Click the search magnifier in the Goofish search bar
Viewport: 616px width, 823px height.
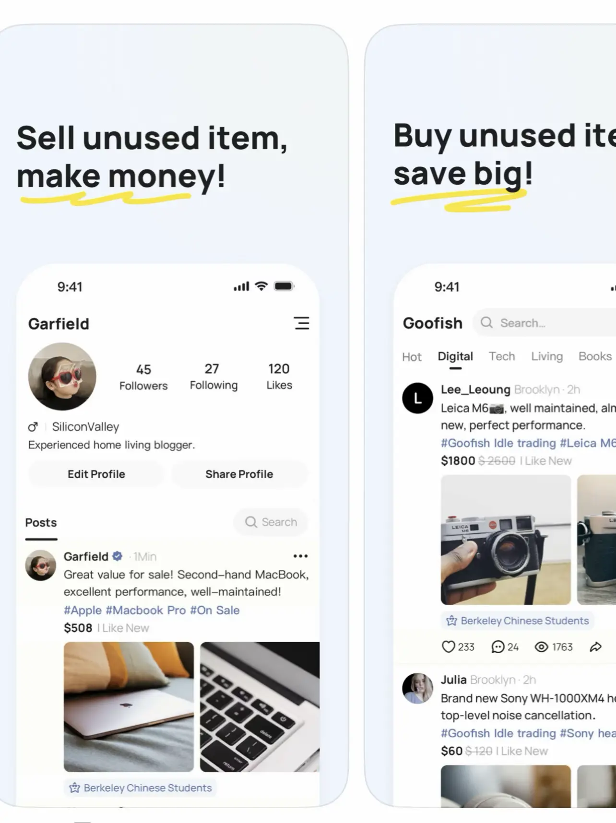486,322
